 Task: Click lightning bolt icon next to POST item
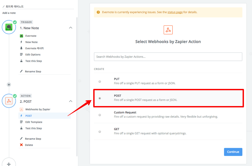pos(21,116)
